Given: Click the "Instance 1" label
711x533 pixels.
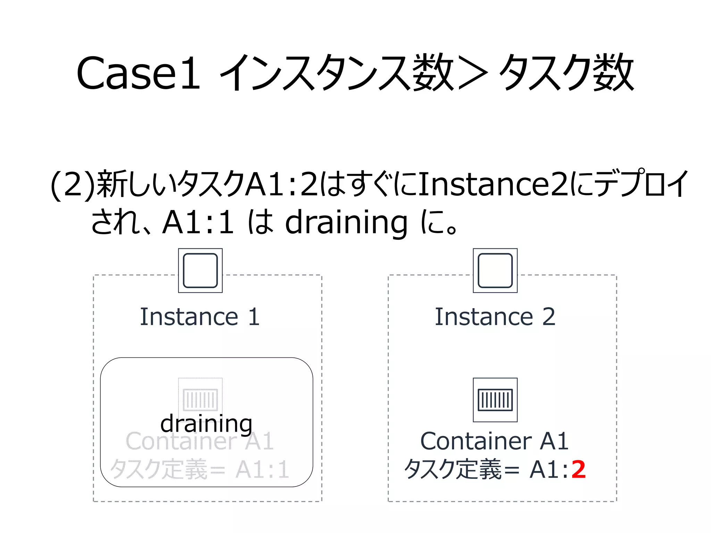Looking at the screenshot, I should 200,317.
